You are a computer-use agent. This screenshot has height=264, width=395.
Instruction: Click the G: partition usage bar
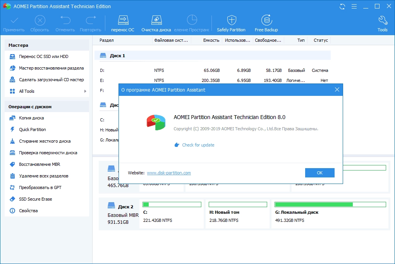tap(330, 204)
